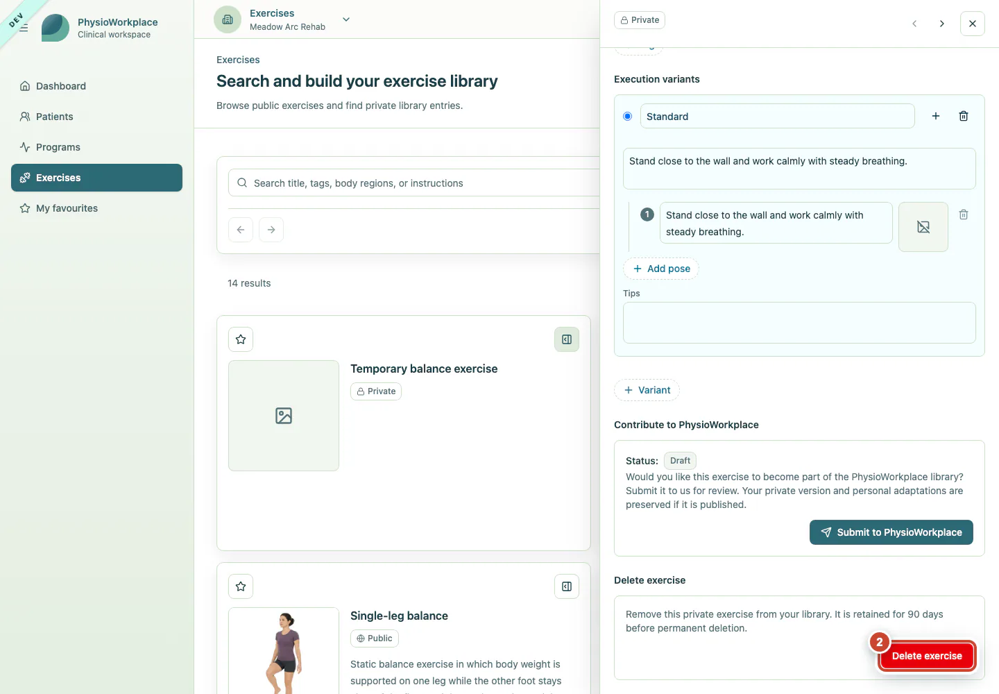The image size is (999, 694).
Task: Click plus icon next to Standard variant
Action: point(936,116)
